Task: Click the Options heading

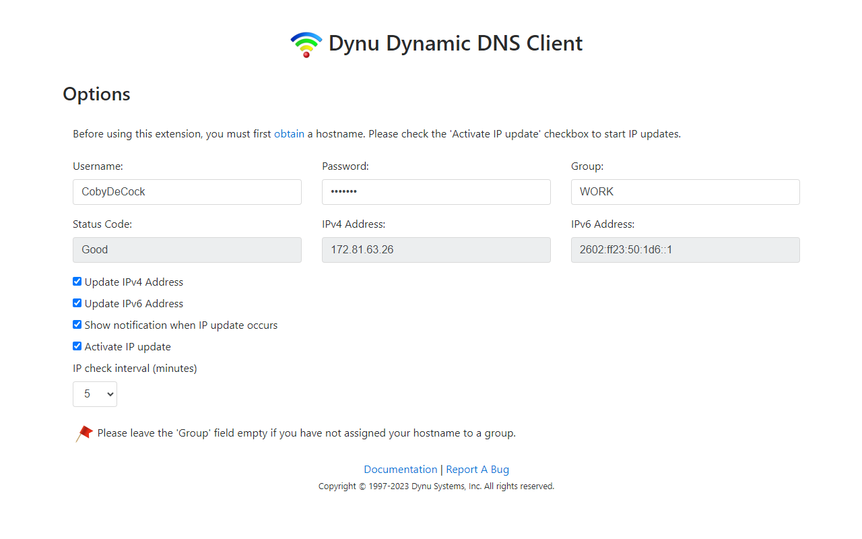Action: coord(96,94)
